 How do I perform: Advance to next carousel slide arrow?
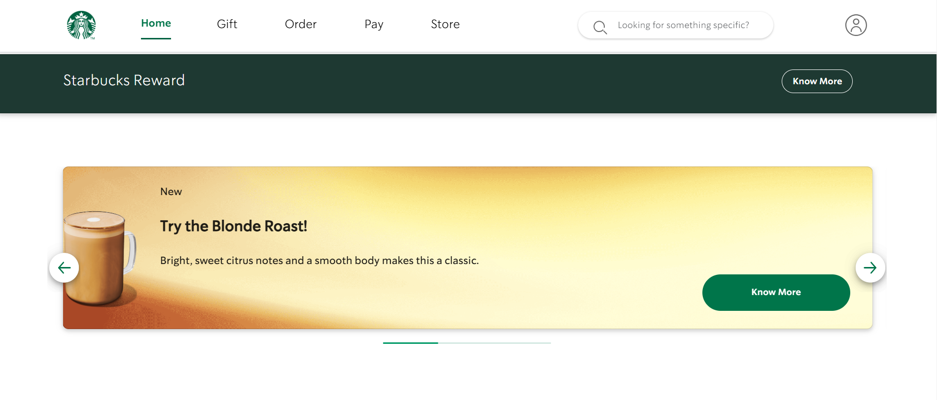point(870,267)
